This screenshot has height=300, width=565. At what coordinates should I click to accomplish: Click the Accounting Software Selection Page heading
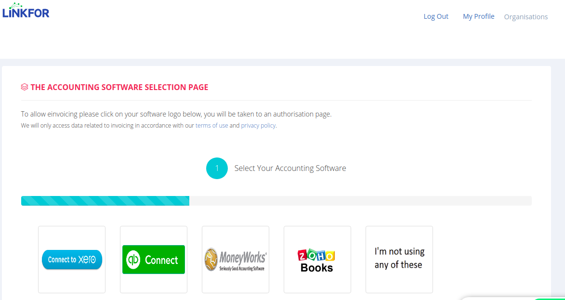[x=119, y=87]
